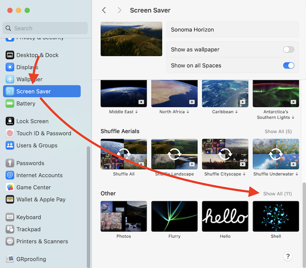Open Desktop & Dock settings icon

(10, 55)
